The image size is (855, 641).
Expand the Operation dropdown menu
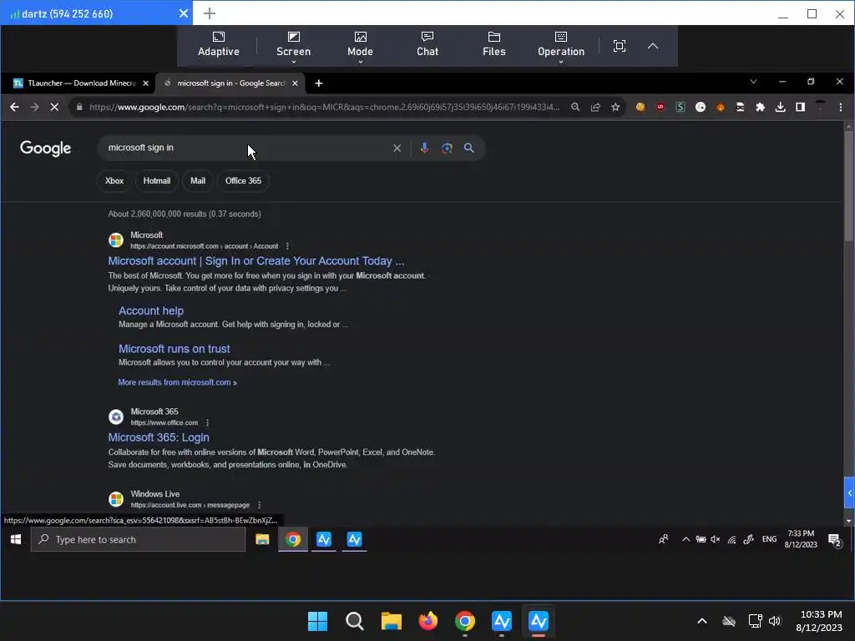coord(560,46)
